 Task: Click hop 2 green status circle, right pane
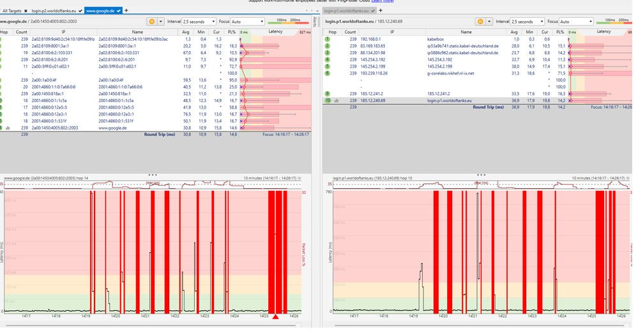click(327, 47)
